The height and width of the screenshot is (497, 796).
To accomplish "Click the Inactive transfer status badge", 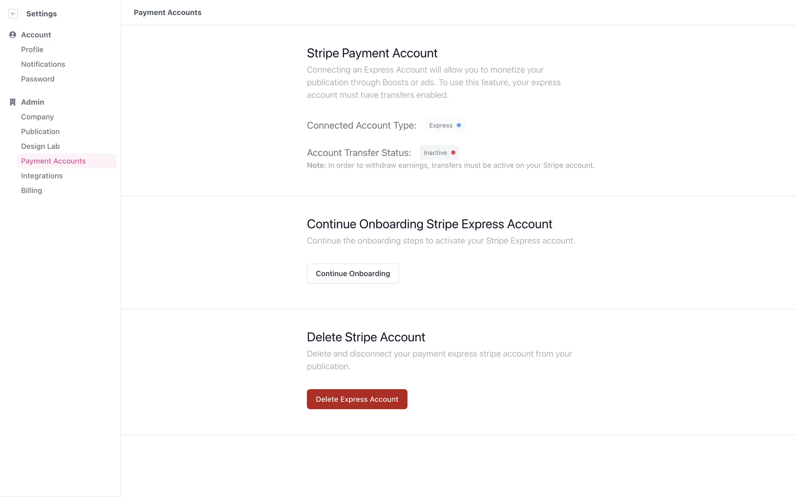I will pos(435,152).
